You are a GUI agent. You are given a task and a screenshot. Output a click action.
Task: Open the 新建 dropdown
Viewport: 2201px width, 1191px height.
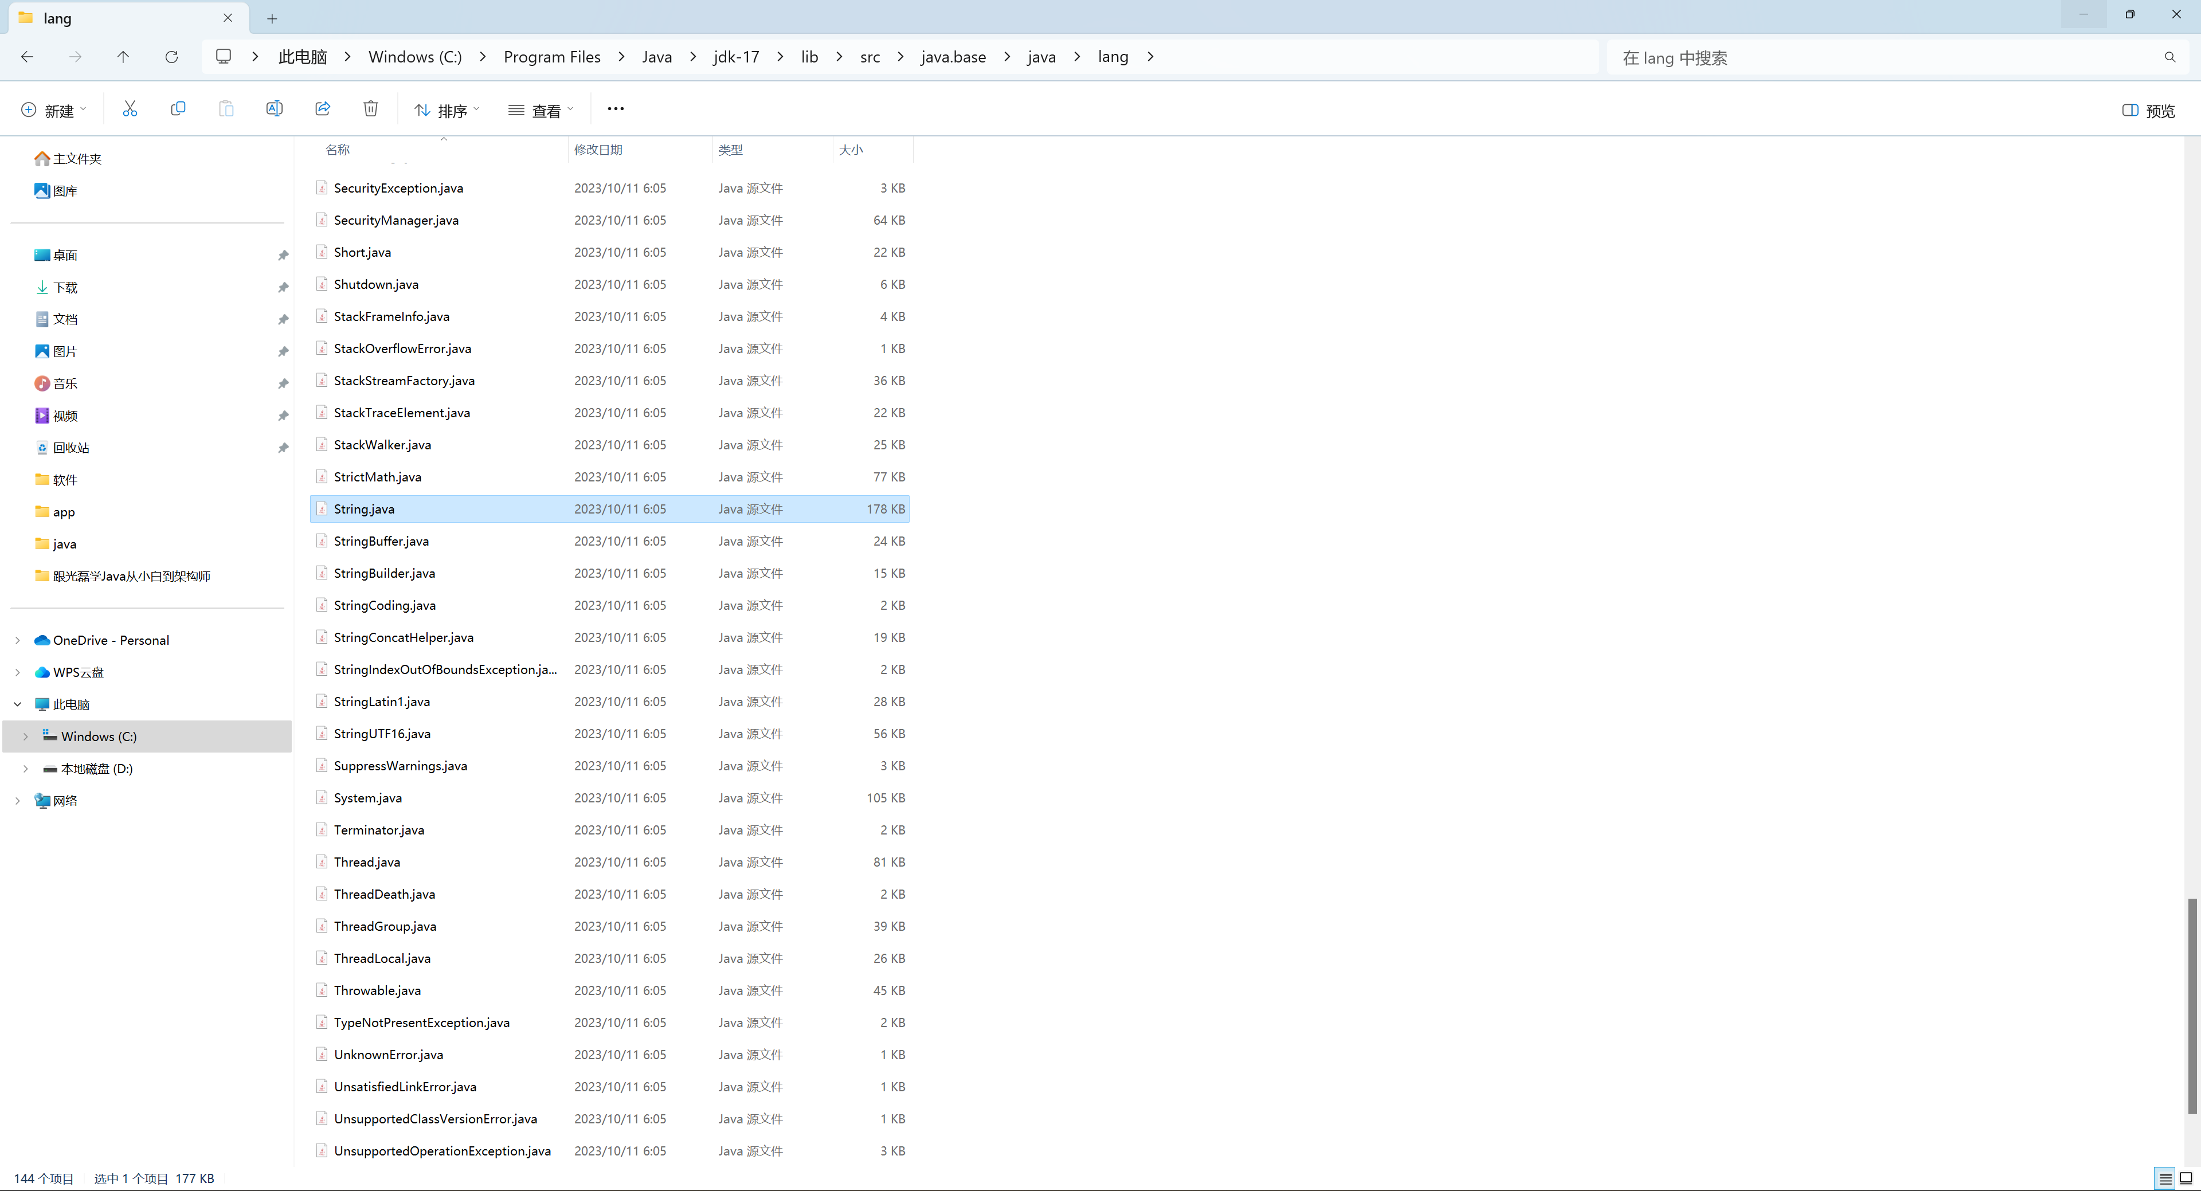point(54,110)
